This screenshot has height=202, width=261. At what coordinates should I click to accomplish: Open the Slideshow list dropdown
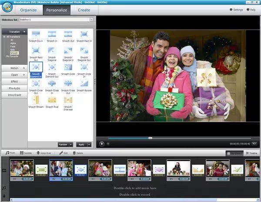(x=91, y=20)
